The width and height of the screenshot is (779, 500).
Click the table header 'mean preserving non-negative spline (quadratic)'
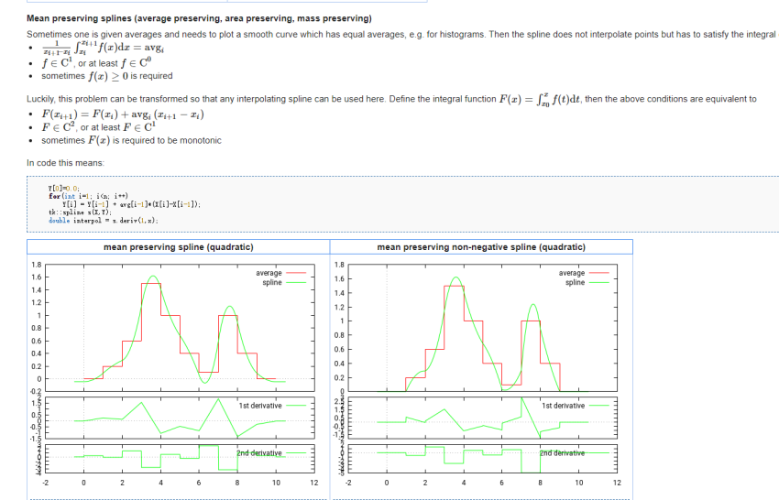point(481,246)
